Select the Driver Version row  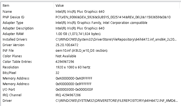coord(90,45)
